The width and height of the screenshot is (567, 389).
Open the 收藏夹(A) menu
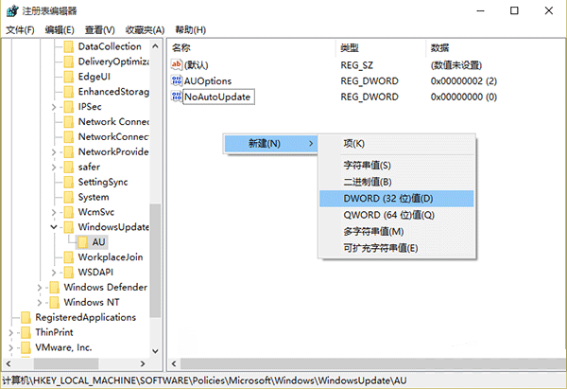tap(145, 29)
